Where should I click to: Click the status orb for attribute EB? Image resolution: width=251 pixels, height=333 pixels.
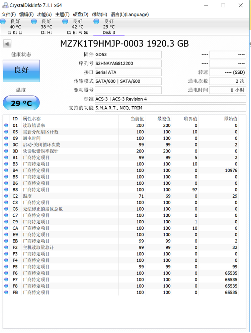6,241
